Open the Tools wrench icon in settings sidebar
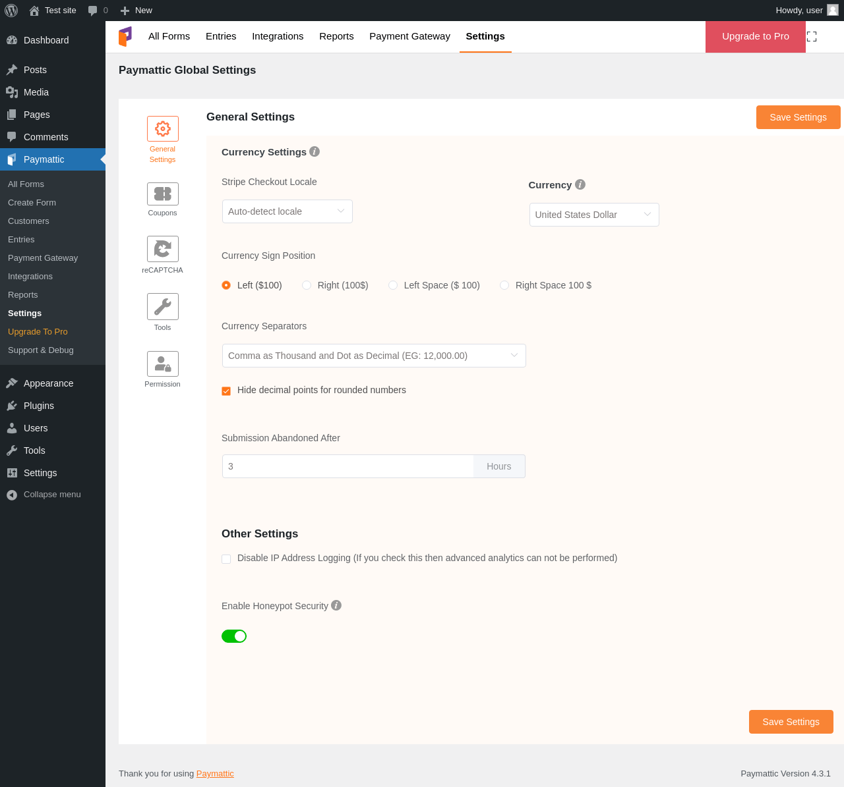Image resolution: width=844 pixels, height=787 pixels. [x=163, y=306]
